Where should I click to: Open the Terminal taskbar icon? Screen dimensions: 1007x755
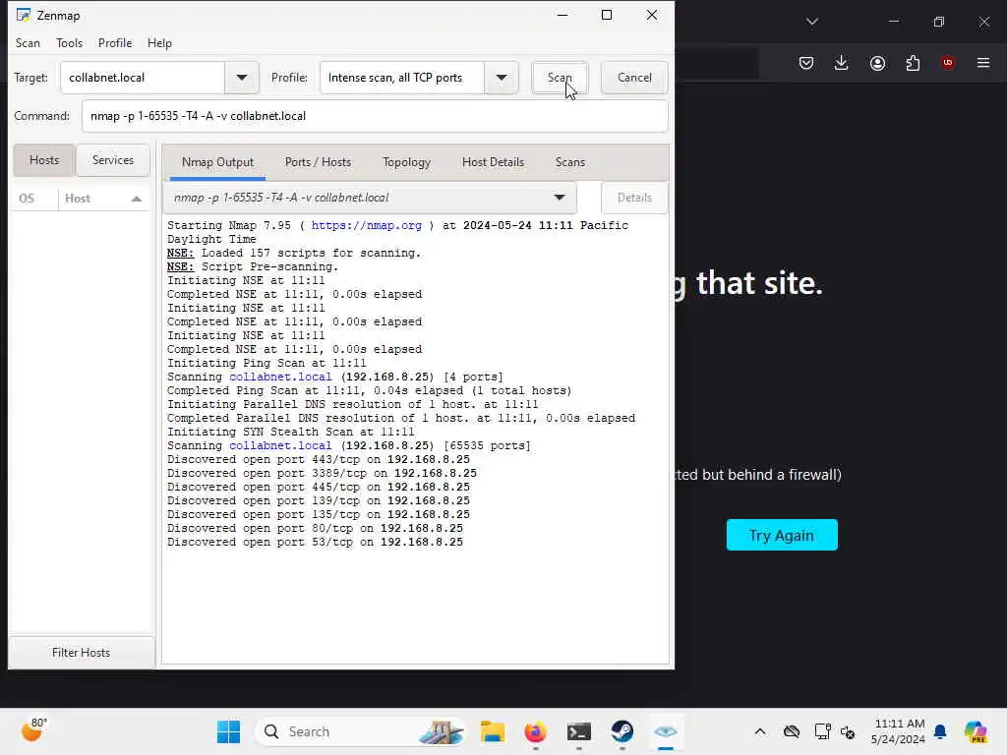[x=578, y=731]
